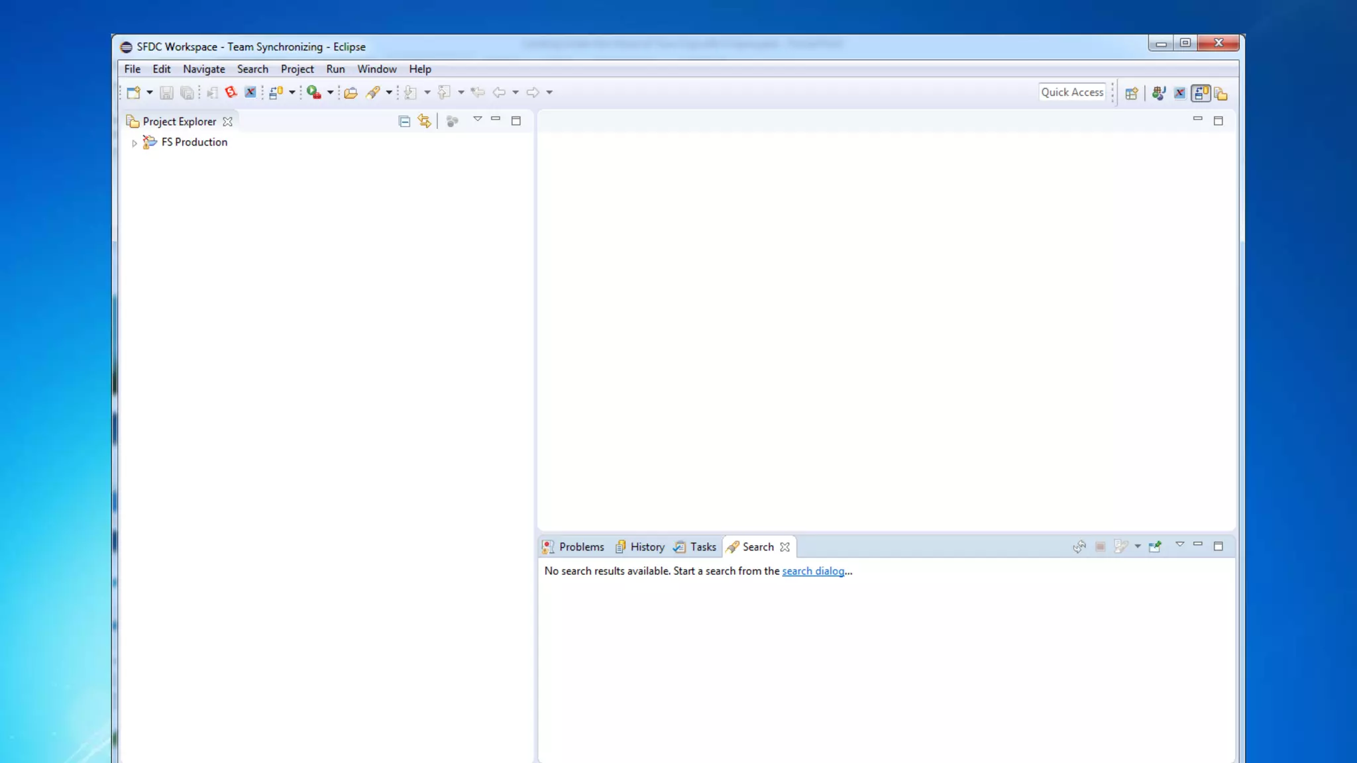This screenshot has width=1357, height=763.
Task: Open the Navigate menu
Action: (x=203, y=69)
